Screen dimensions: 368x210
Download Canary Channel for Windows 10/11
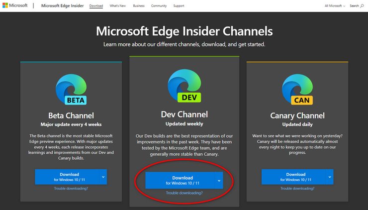pyautogui.click(x=294, y=177)
